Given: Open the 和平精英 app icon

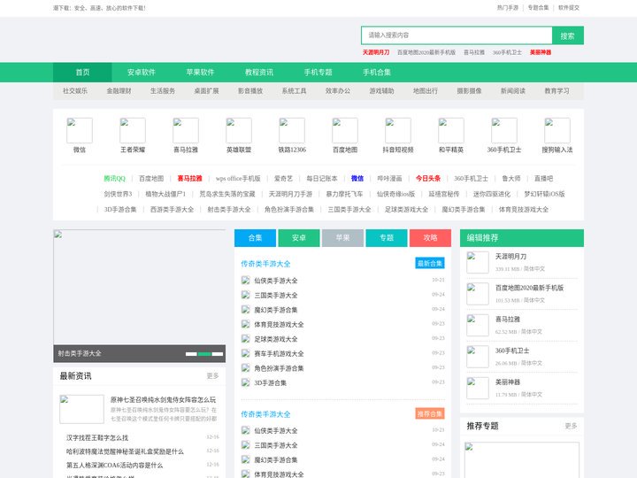Looking at the screenshot, I should (x=451, y=130).
